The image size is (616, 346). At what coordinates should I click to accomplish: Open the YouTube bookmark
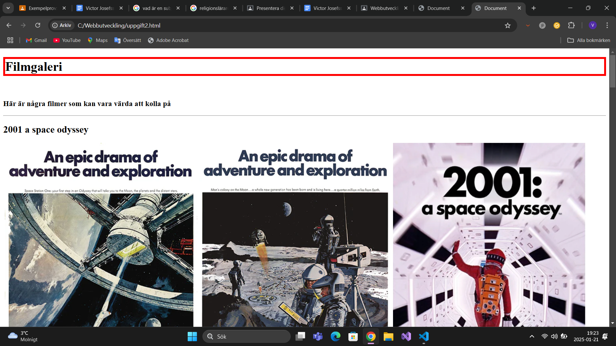point(67,40)
